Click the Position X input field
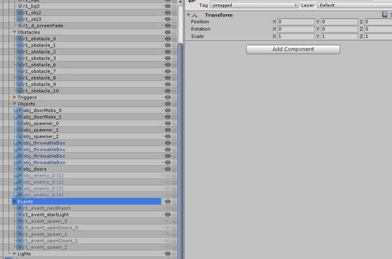392x259 pixels. 296,22
